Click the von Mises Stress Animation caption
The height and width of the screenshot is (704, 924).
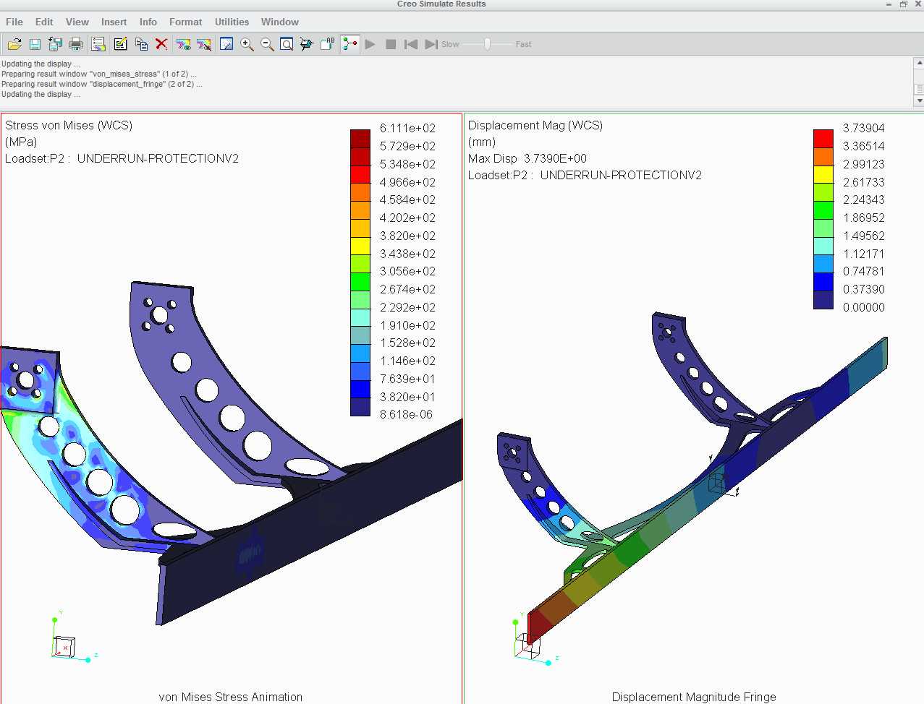[x=231, y=697]
